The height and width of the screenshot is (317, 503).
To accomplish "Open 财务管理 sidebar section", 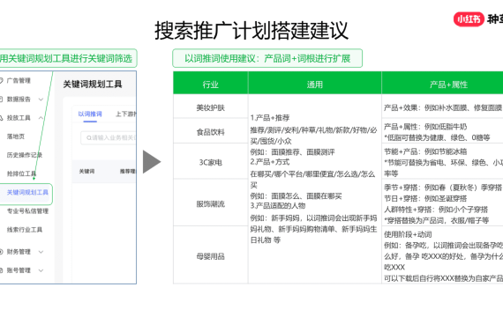I will coord(19,252).
